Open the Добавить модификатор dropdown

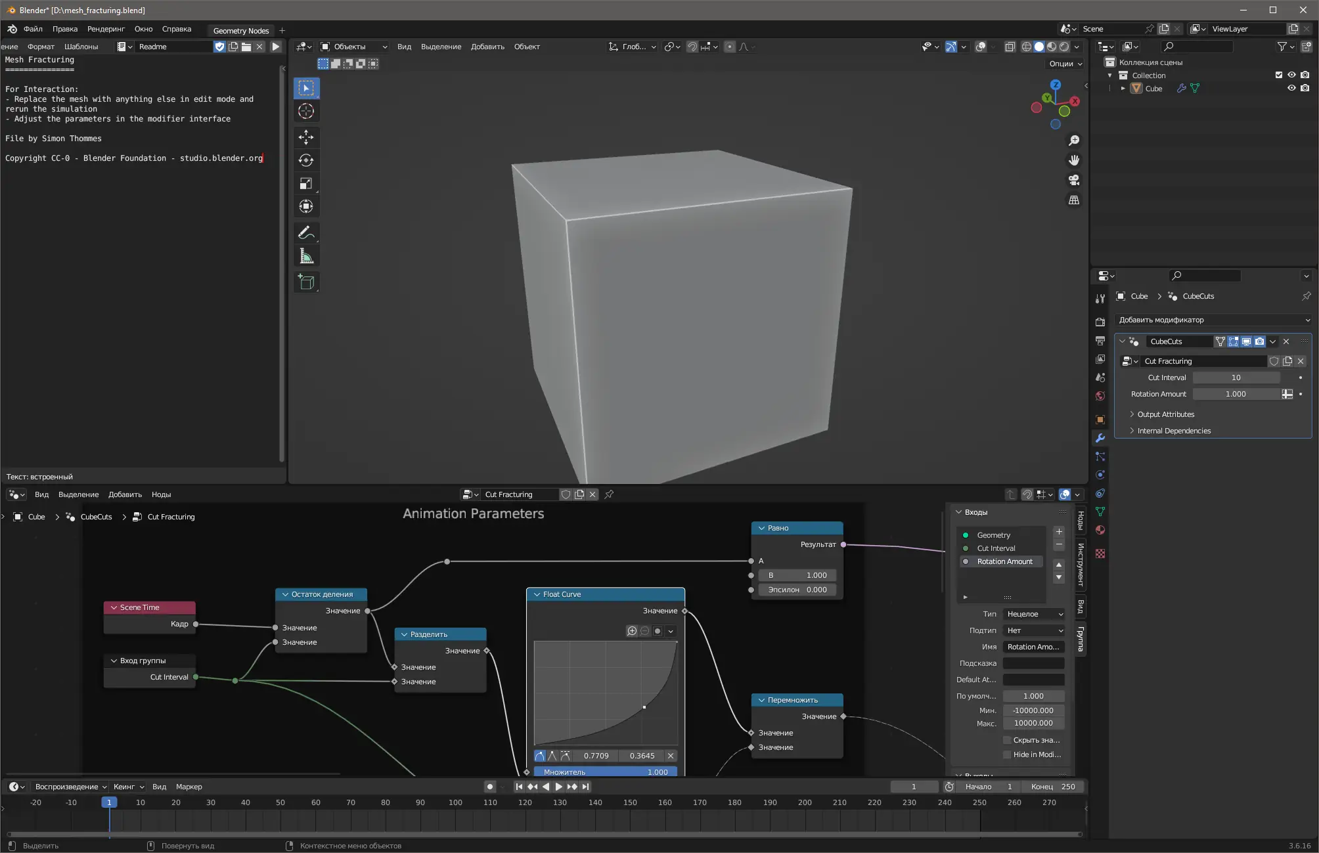(x=1213, y=320)
